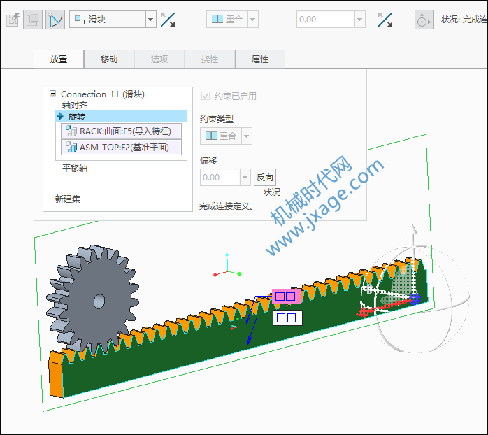Screen dimensions: 488x435
Task: Open the 滑块 connection type dropdown
Action: (150, 20)
